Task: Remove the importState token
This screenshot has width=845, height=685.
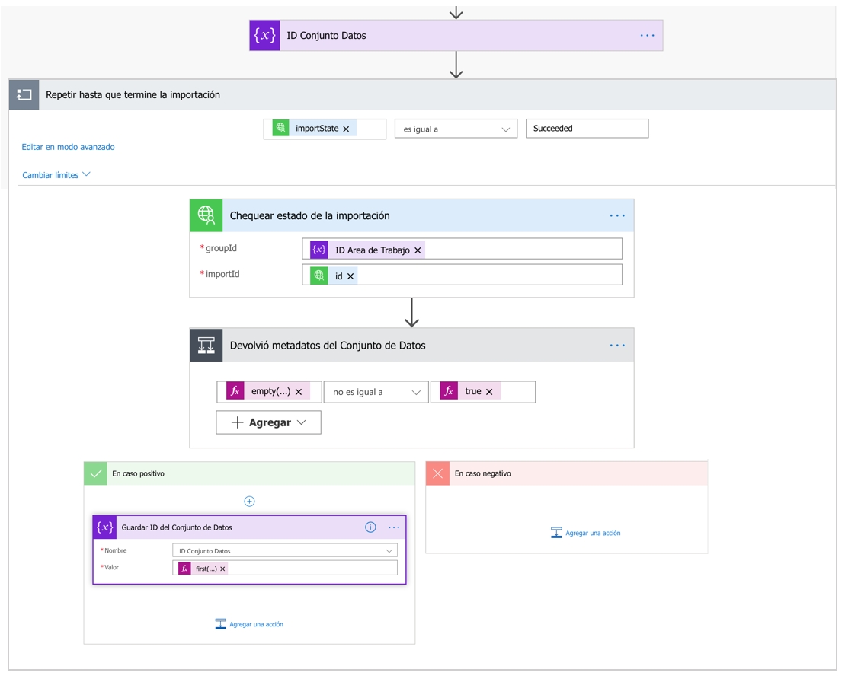Action: pos(346,129)
